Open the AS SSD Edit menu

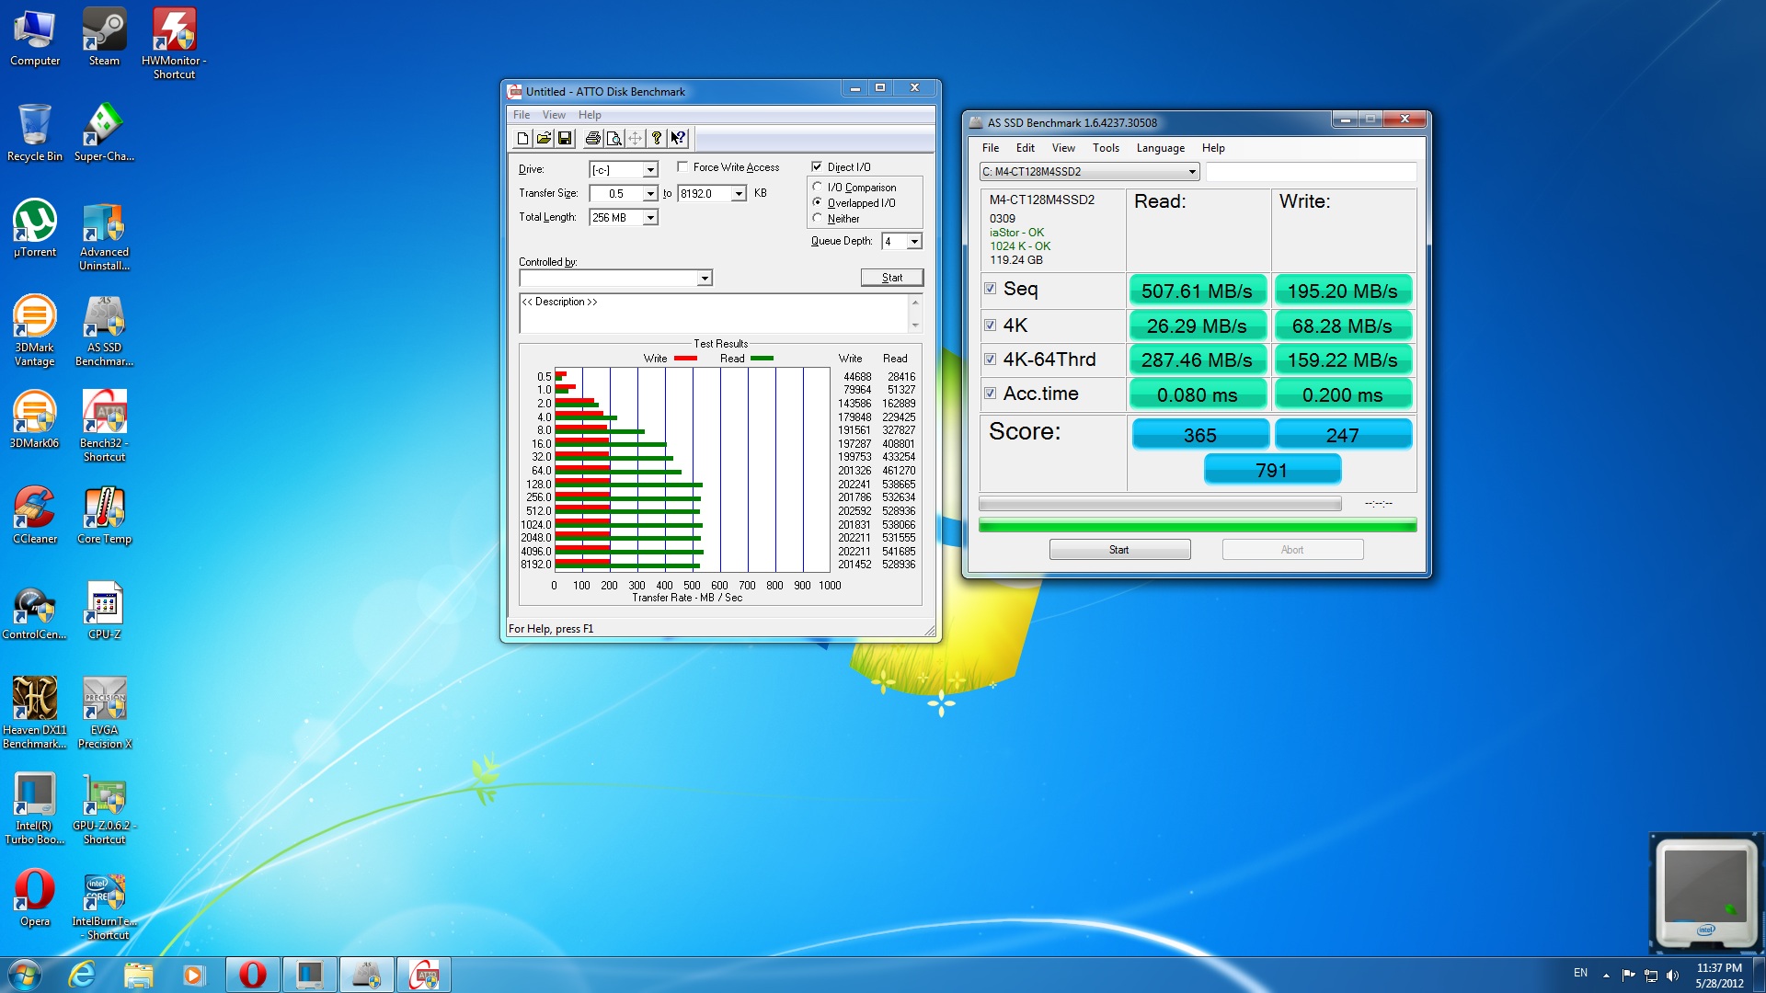1025,148
